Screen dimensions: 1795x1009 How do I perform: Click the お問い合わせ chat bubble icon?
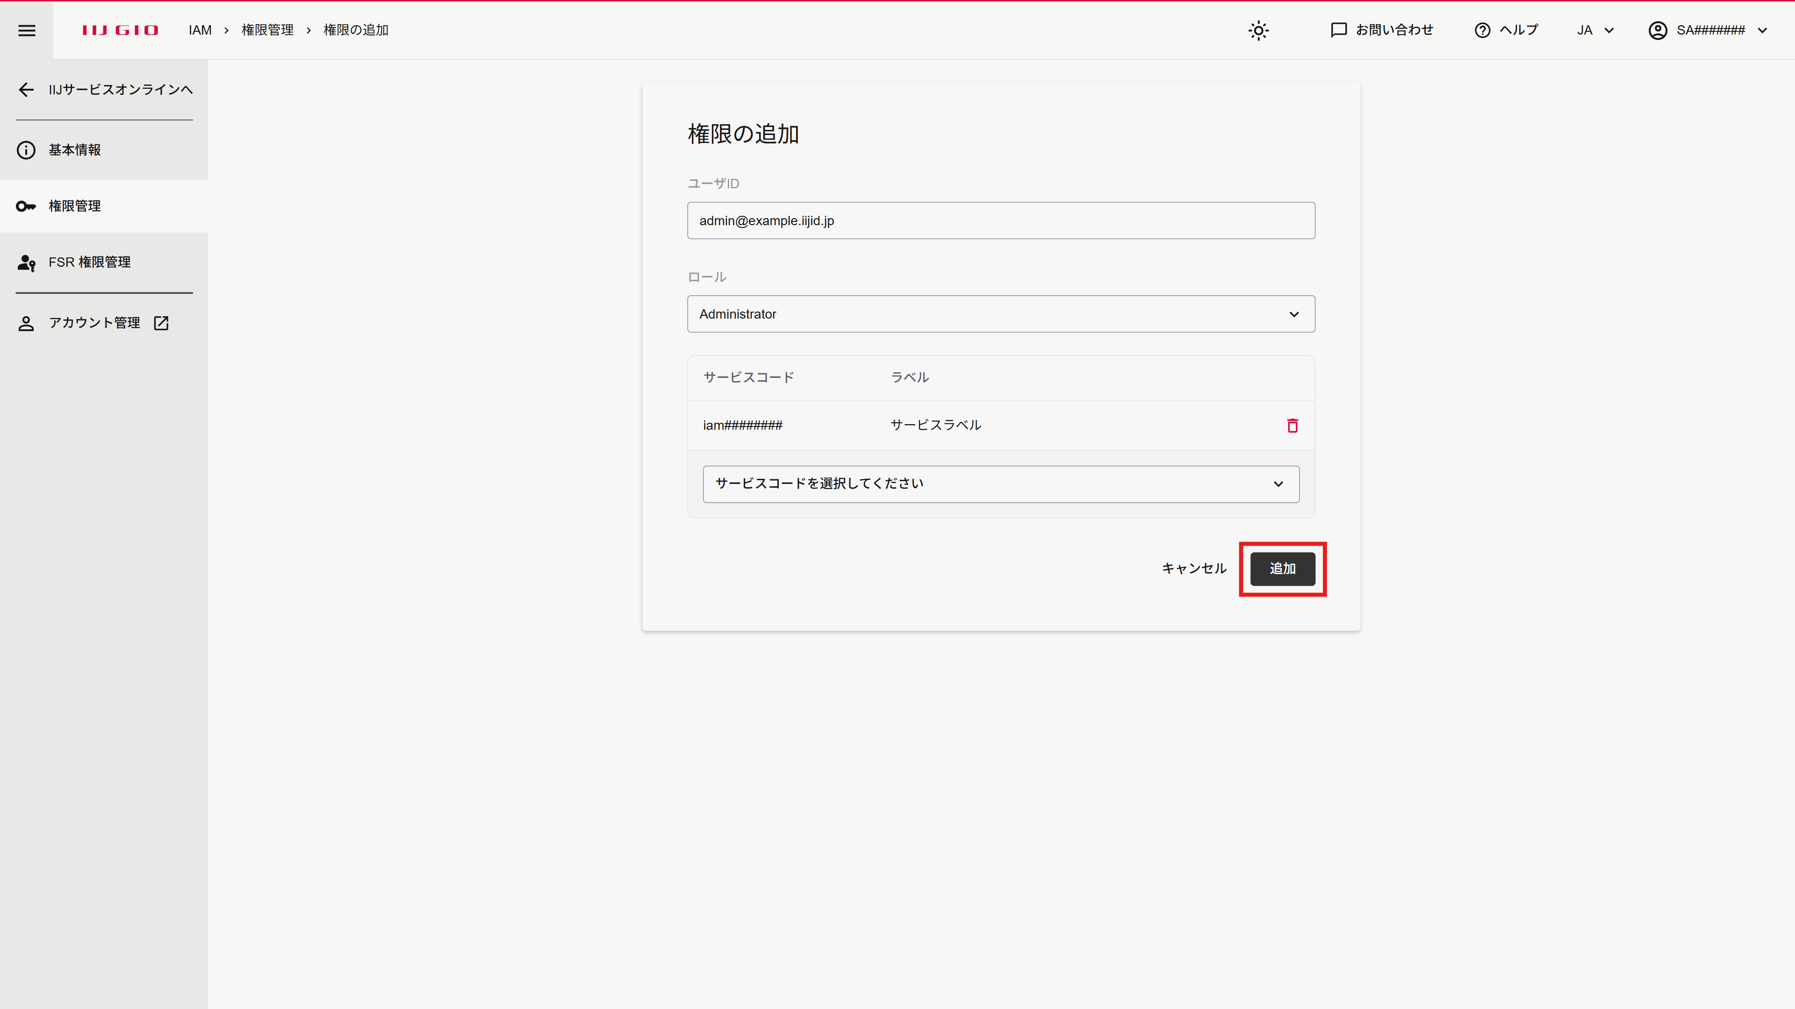coord(1339,30)
